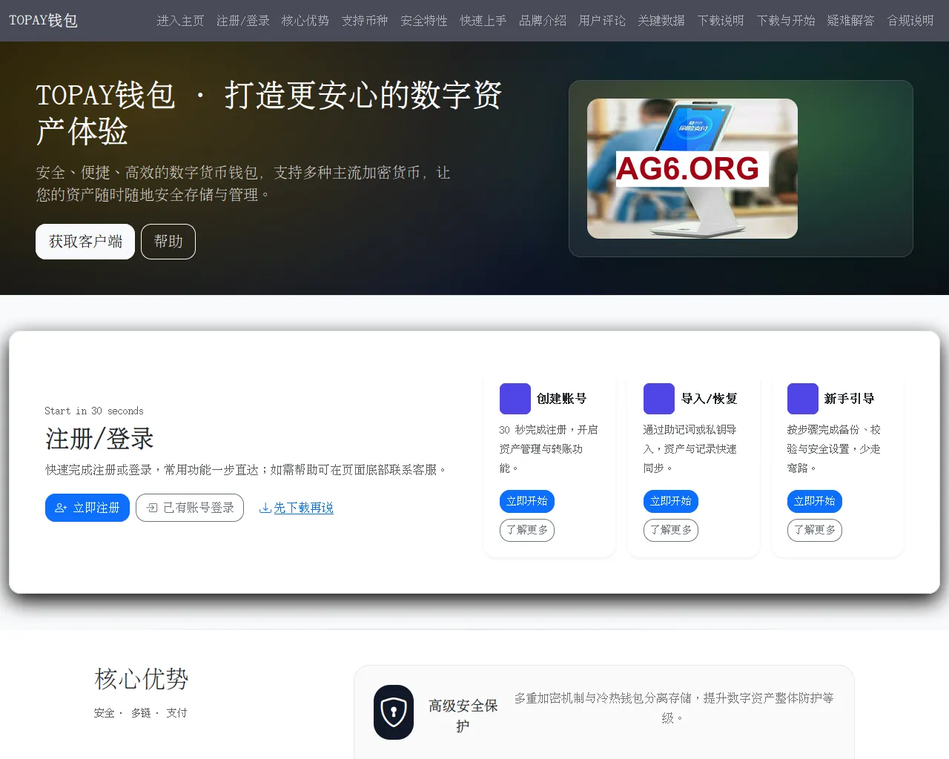This screenshot has height=759, width=949.
Task: Select 下载说明 in the top navigation
Action: point(721,21)
